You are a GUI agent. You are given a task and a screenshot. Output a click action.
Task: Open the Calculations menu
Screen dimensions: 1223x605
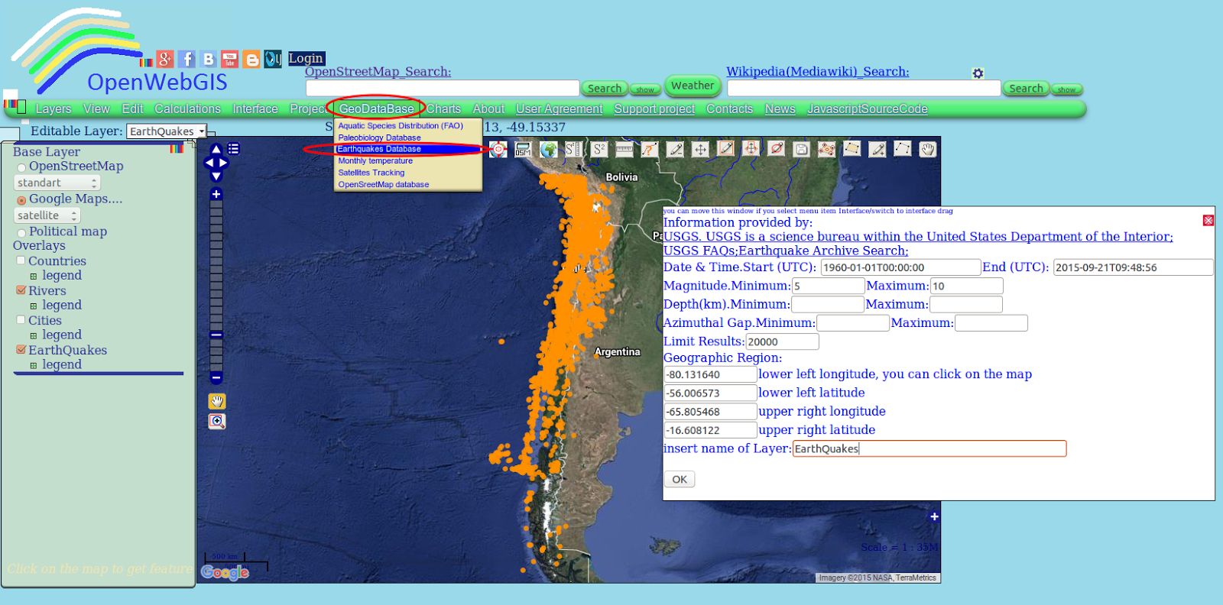[188, 109]
